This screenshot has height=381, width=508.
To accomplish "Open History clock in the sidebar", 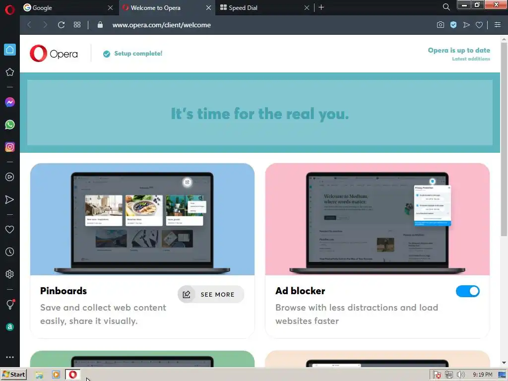I will pyautogui.click(x=10, y=252).
